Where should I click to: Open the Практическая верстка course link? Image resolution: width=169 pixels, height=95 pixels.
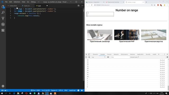[x=154, y=41]
